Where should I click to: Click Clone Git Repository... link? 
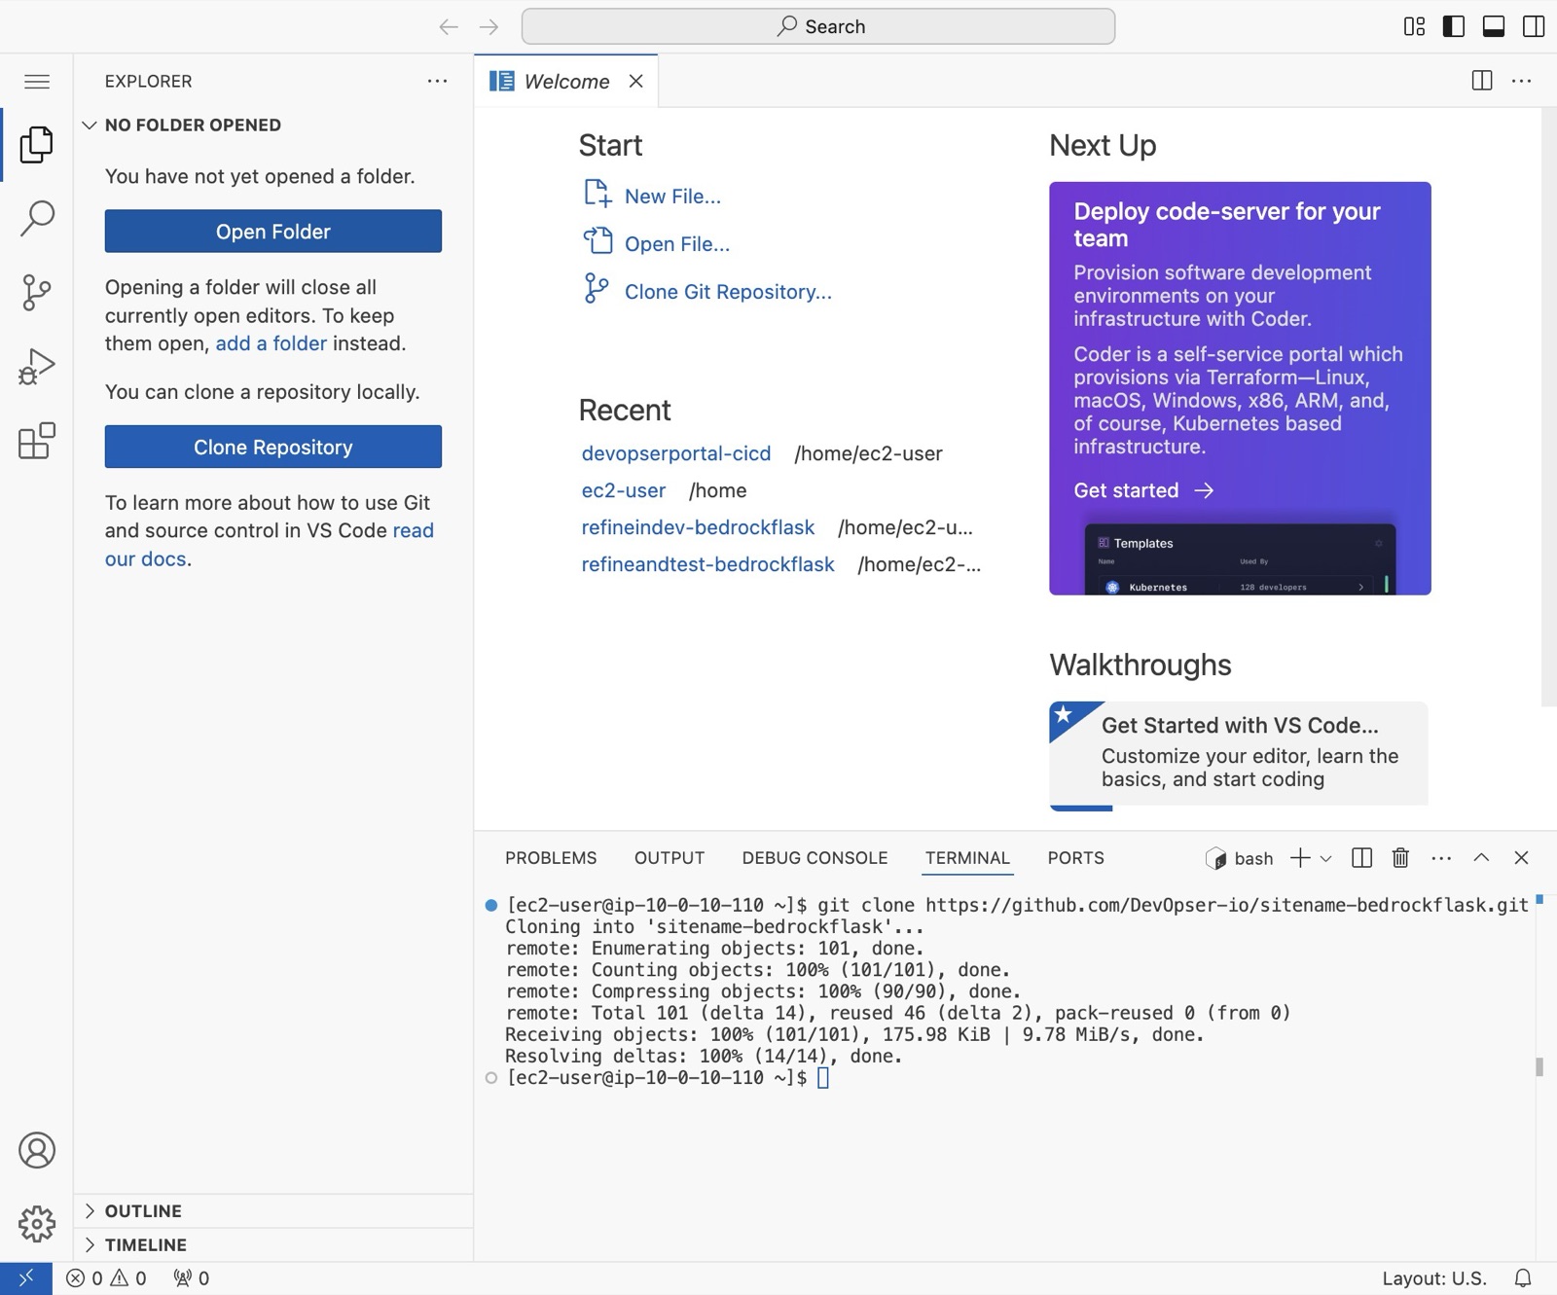728,291
